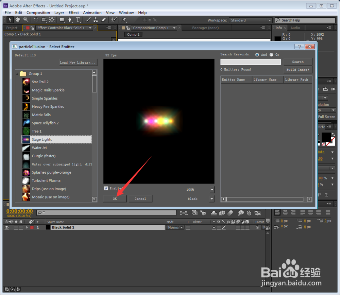Open Effect Controls panel options menu
The image size is (340, 295).
pyautogui.click(x=109, y=28)
